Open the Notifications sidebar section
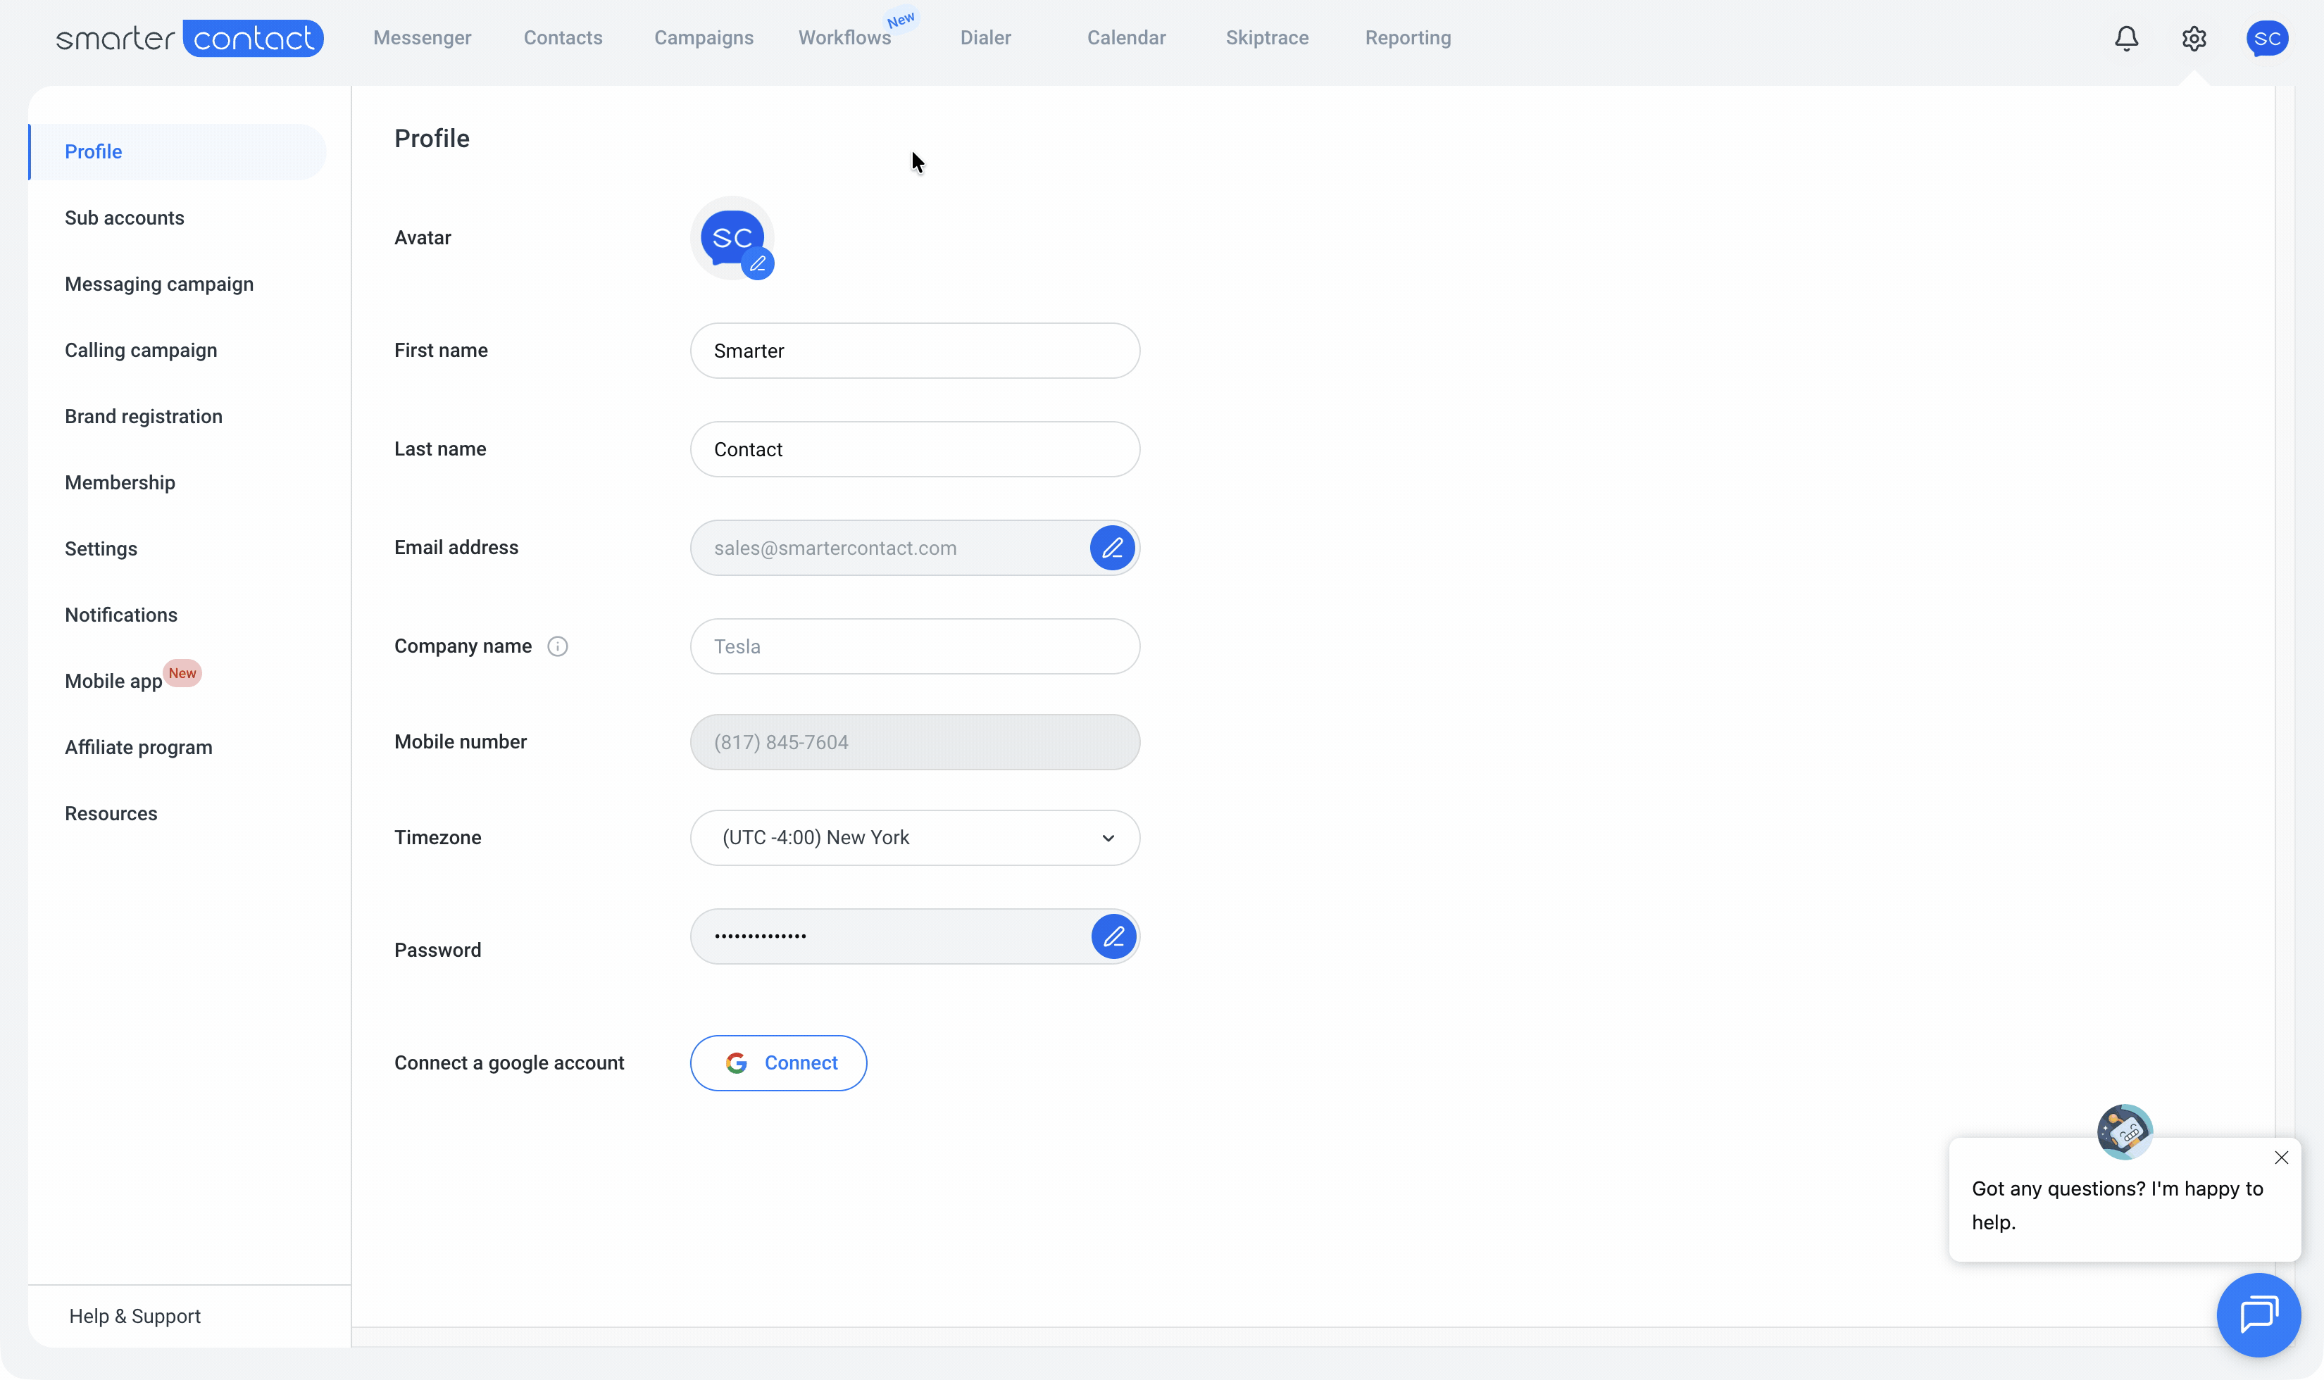Image resolution: width=2324 pixels, height=1380 pixels. point(121,615)
